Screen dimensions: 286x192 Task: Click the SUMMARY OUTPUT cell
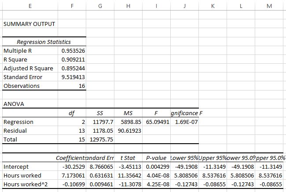pos(29,24)
